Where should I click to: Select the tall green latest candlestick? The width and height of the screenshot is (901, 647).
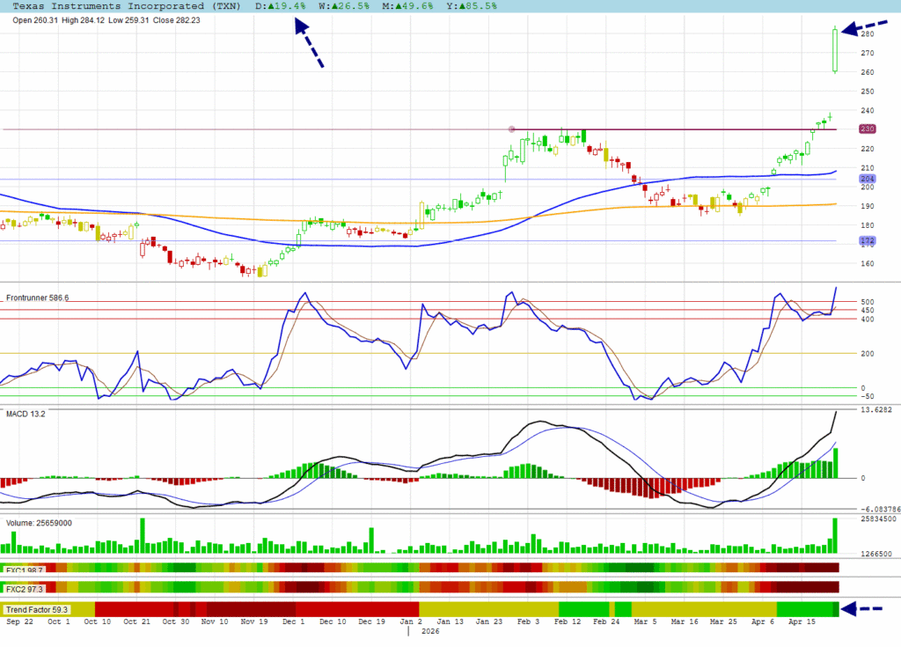pos(834,51)
